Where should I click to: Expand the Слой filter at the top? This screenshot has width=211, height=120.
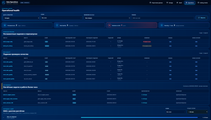tap(61, 18)
